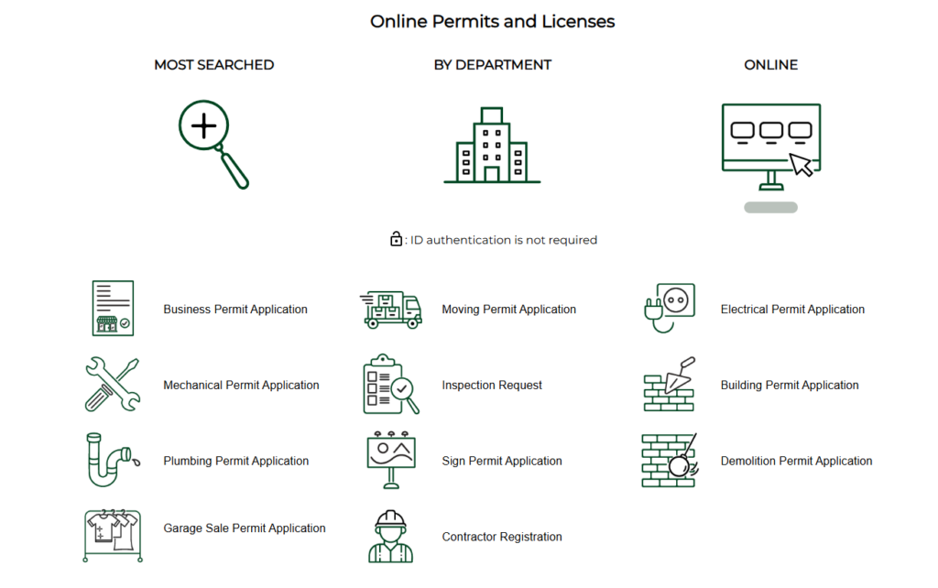Click the electrical outlet plug icon
938x588 pixels.
point(670,309)
